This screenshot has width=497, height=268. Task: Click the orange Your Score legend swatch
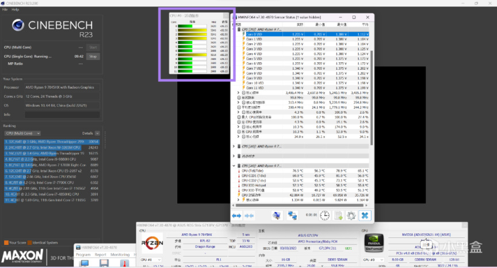point(6,243)
